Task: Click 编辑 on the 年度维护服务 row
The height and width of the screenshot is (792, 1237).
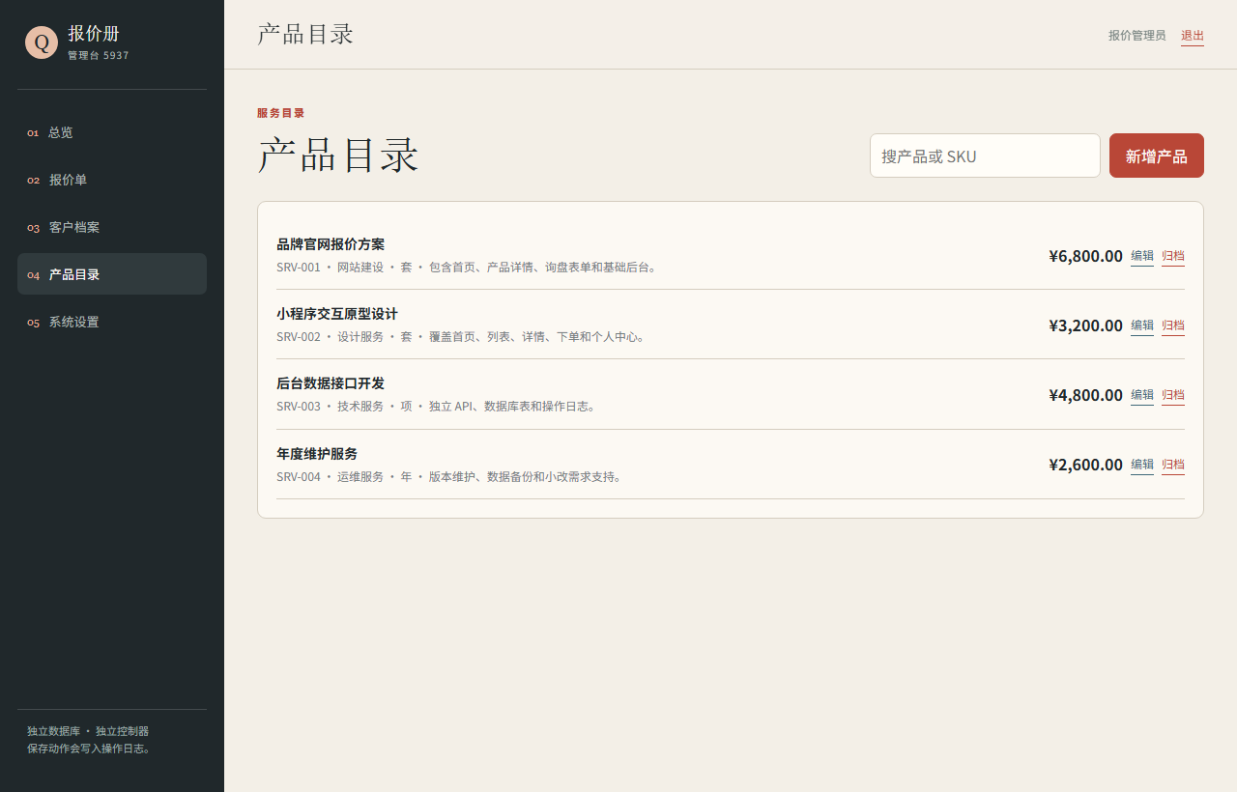Action: 1142,465
